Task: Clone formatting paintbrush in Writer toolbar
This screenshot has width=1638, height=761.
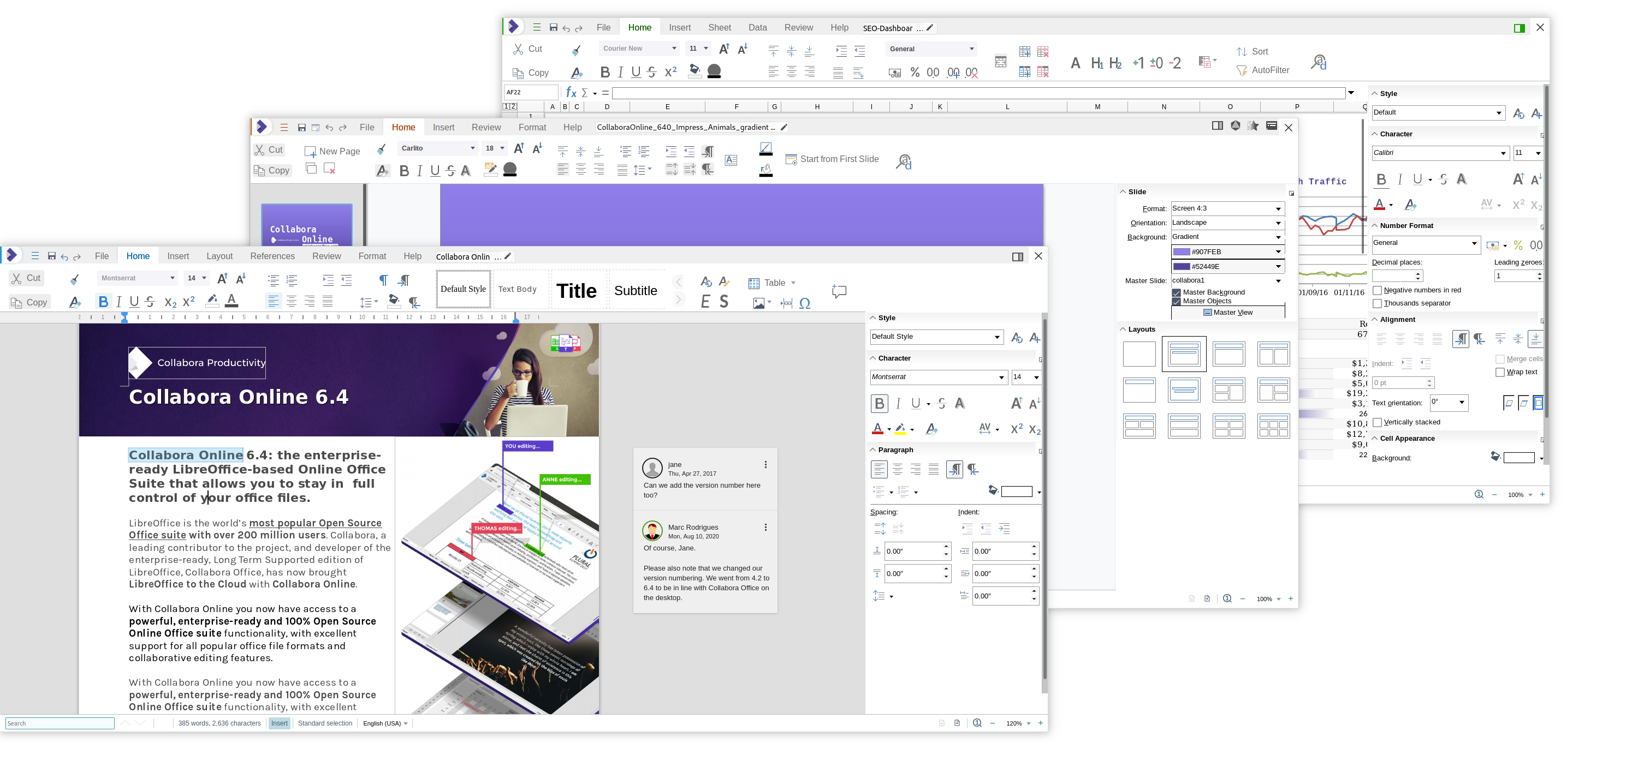Action: [74, 279]
